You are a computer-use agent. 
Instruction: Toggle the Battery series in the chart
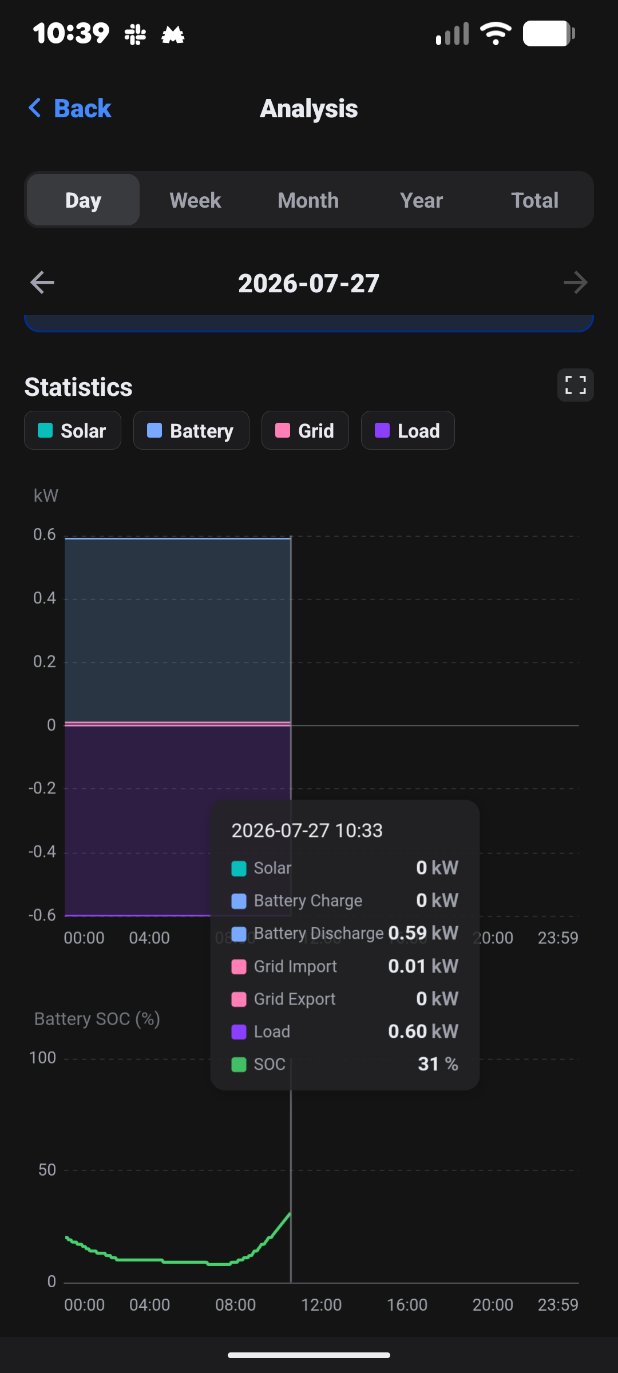[x=191, y=430]
